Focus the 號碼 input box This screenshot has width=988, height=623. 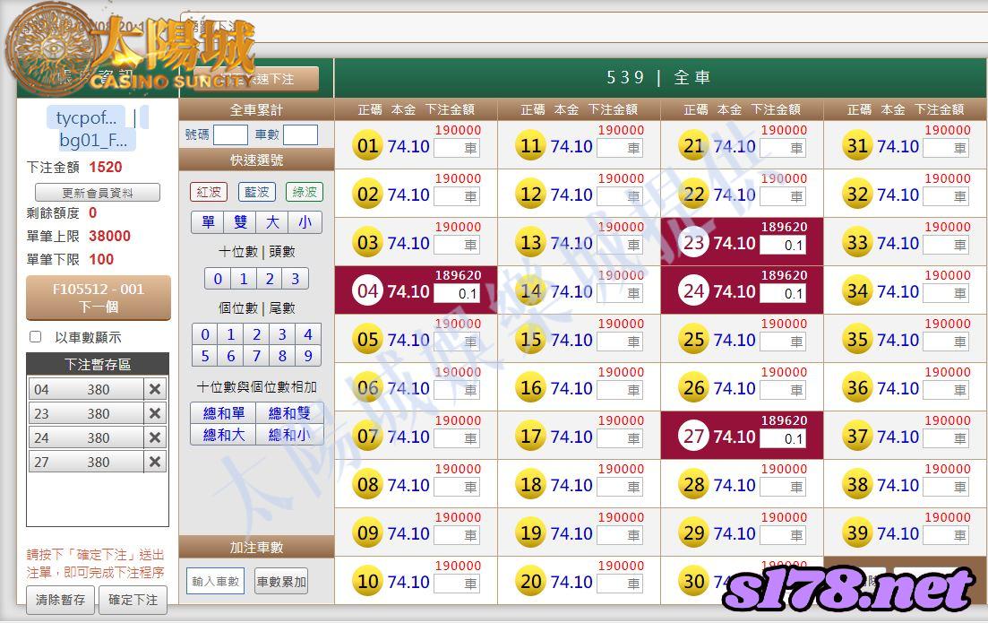pos(230,135)
